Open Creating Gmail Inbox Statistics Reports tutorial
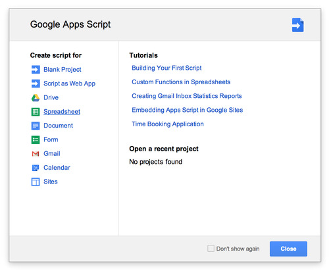 [187, 96]
